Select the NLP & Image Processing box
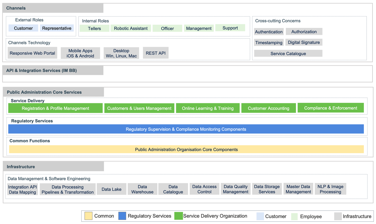 (330, 189)
